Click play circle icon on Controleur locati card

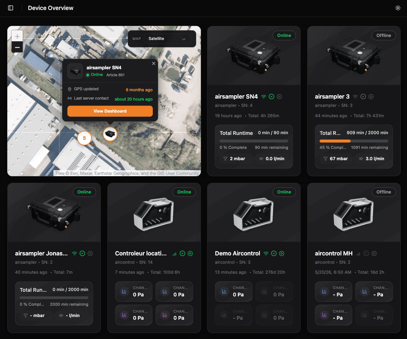tap(190, 253)
